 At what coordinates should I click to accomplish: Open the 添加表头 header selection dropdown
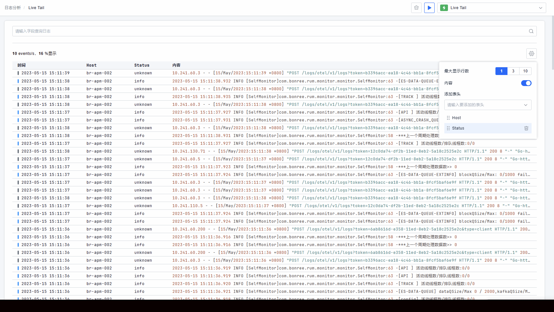coord(487,105)
